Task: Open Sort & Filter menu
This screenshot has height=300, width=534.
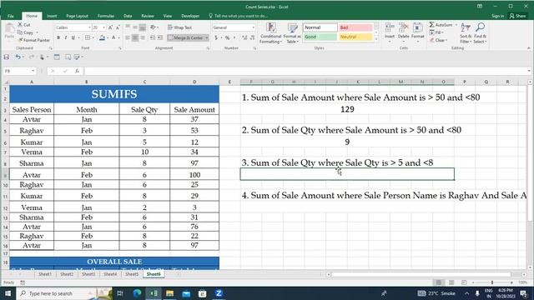Action: [466, 33]
